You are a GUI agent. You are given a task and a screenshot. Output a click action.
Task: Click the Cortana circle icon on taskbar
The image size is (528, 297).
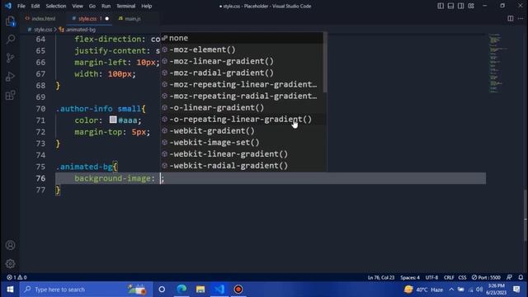point(162,290)
